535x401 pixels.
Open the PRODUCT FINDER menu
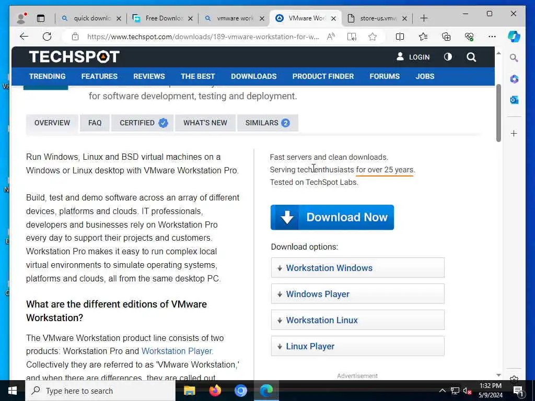point(323,76)
